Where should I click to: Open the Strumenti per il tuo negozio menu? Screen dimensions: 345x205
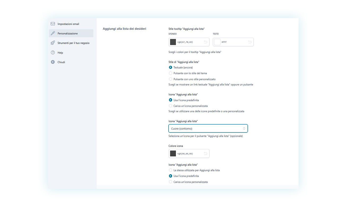click(73, 43)
